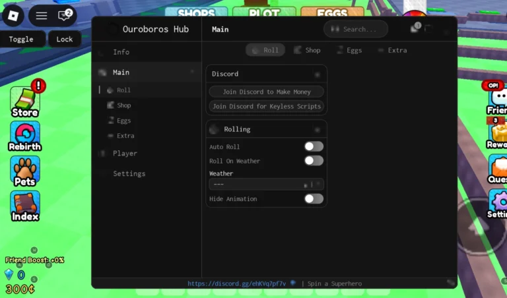Open the Weather dropdown
The height and width of the screenshot is (298, 507).
pos(266,185)
